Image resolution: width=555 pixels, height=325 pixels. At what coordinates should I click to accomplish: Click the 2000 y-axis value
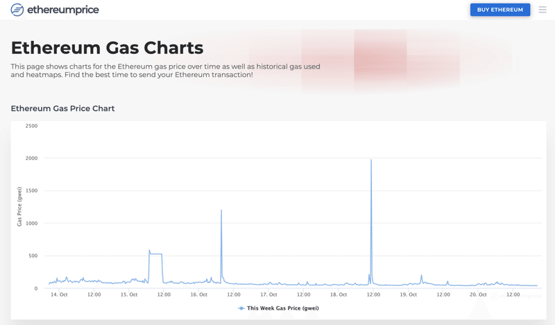tap(31, 158)
